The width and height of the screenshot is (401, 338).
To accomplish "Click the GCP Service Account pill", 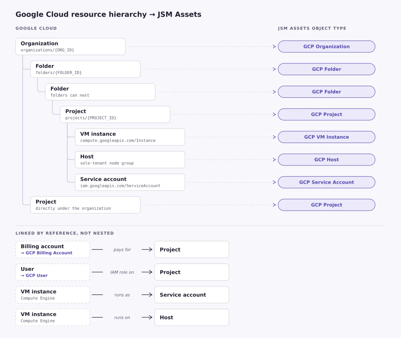I will (x=327, y=182).
